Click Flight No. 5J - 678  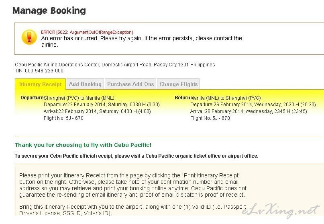[210, 118]
